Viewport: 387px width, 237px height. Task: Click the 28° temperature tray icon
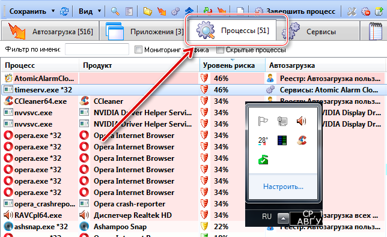(263, 140)
